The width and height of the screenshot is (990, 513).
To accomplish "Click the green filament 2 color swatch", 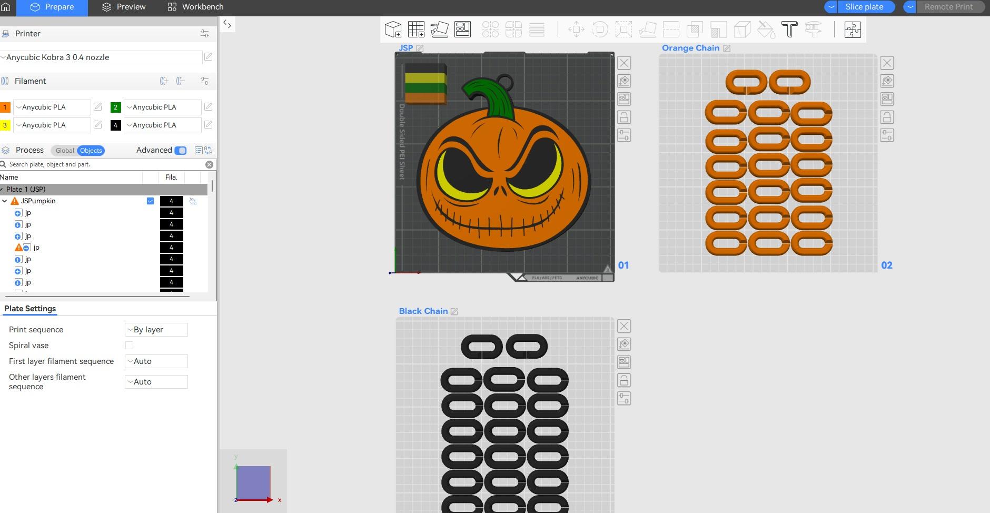I will pos(115,107).
